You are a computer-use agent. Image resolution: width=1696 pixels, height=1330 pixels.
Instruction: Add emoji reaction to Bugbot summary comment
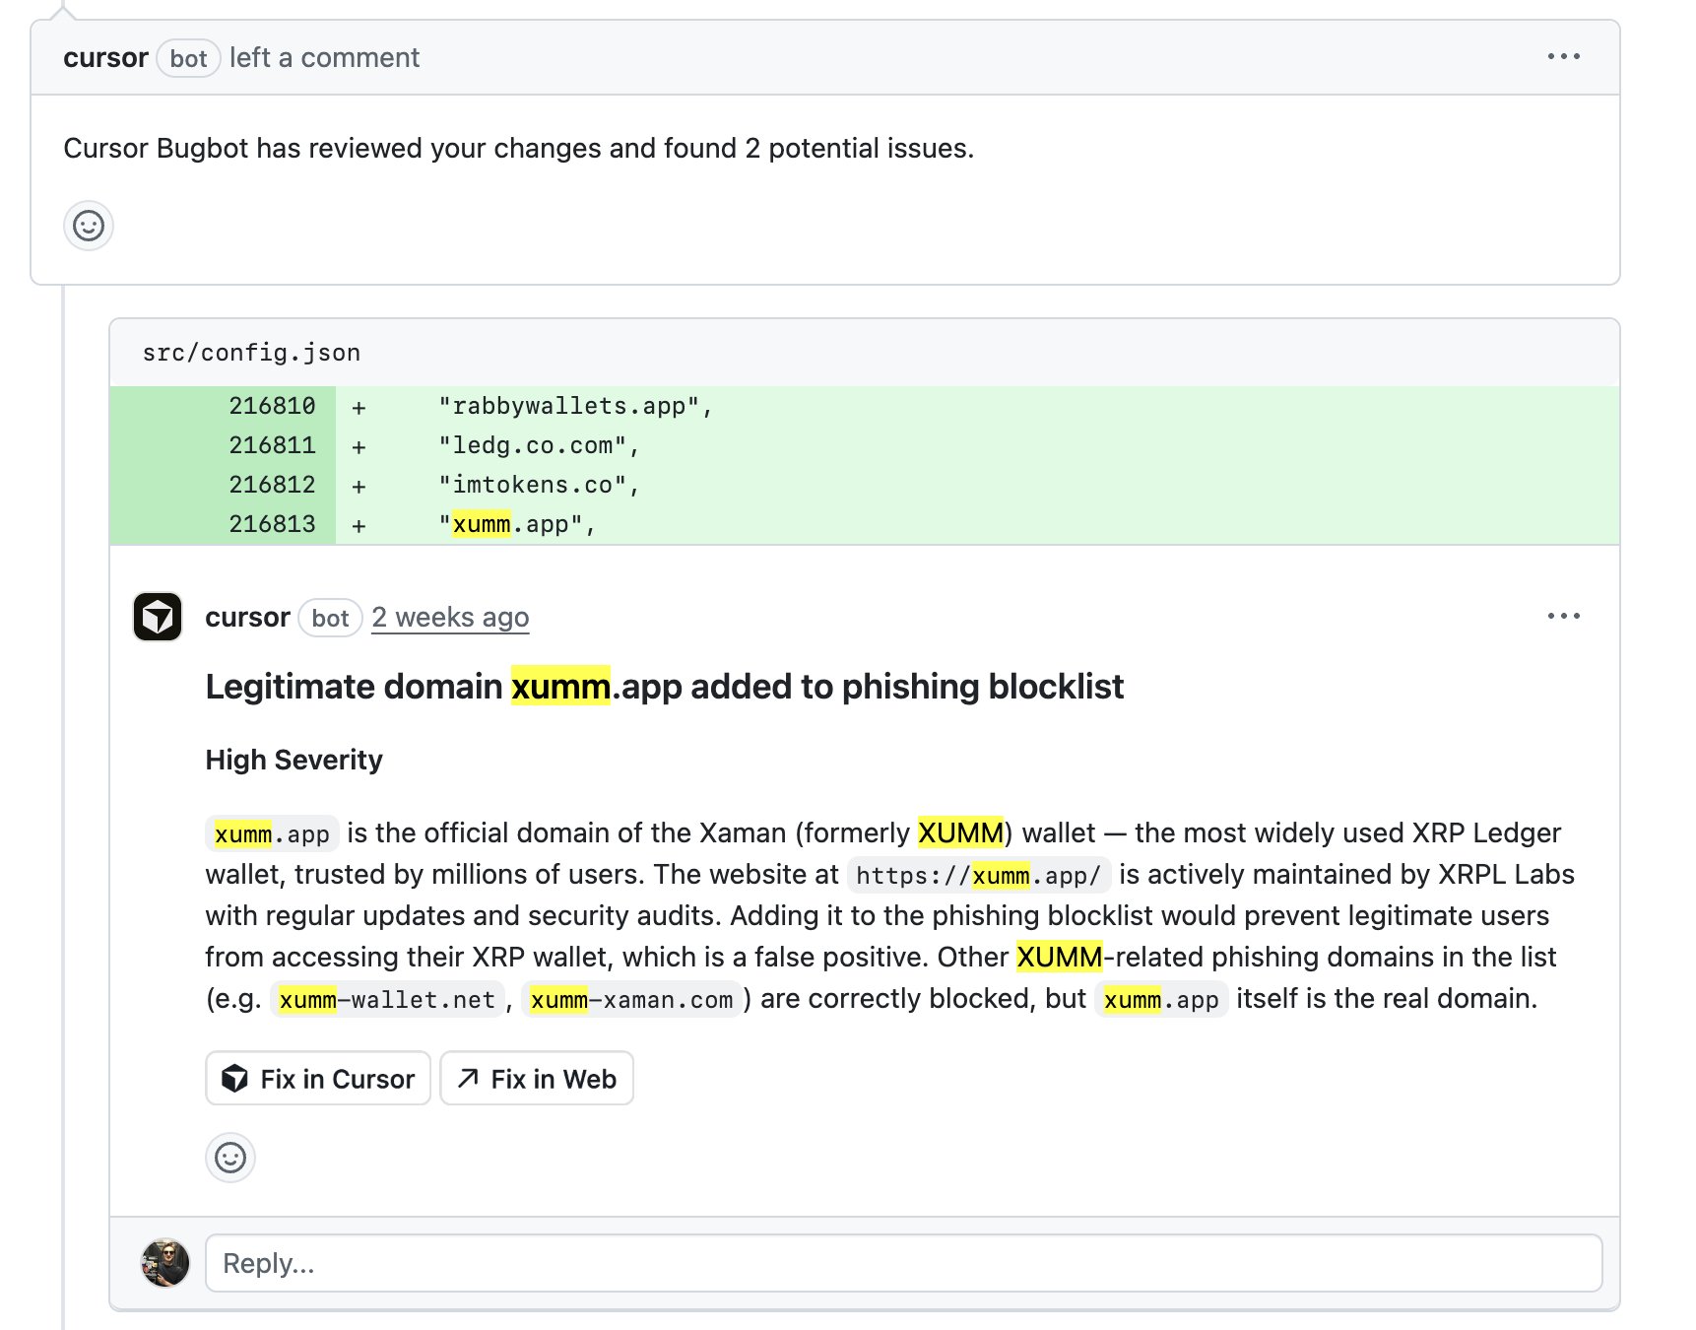tap(89, 226)
